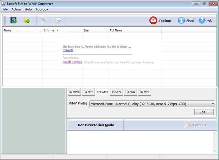
Task: Switch to the TO AVI tab
Action: pos(116,92)
